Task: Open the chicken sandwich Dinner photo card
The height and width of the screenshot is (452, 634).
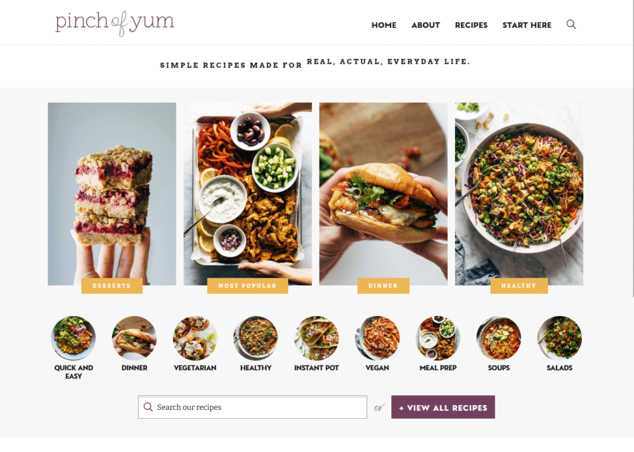Action: 383,194
